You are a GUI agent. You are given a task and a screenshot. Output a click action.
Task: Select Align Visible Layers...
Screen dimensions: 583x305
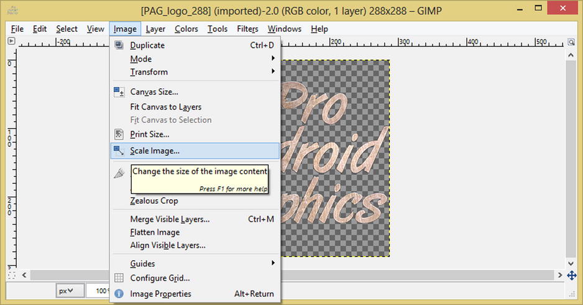[195, 245]
